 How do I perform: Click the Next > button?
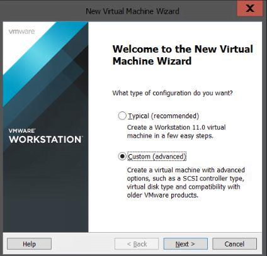click(x=185, y=244)
